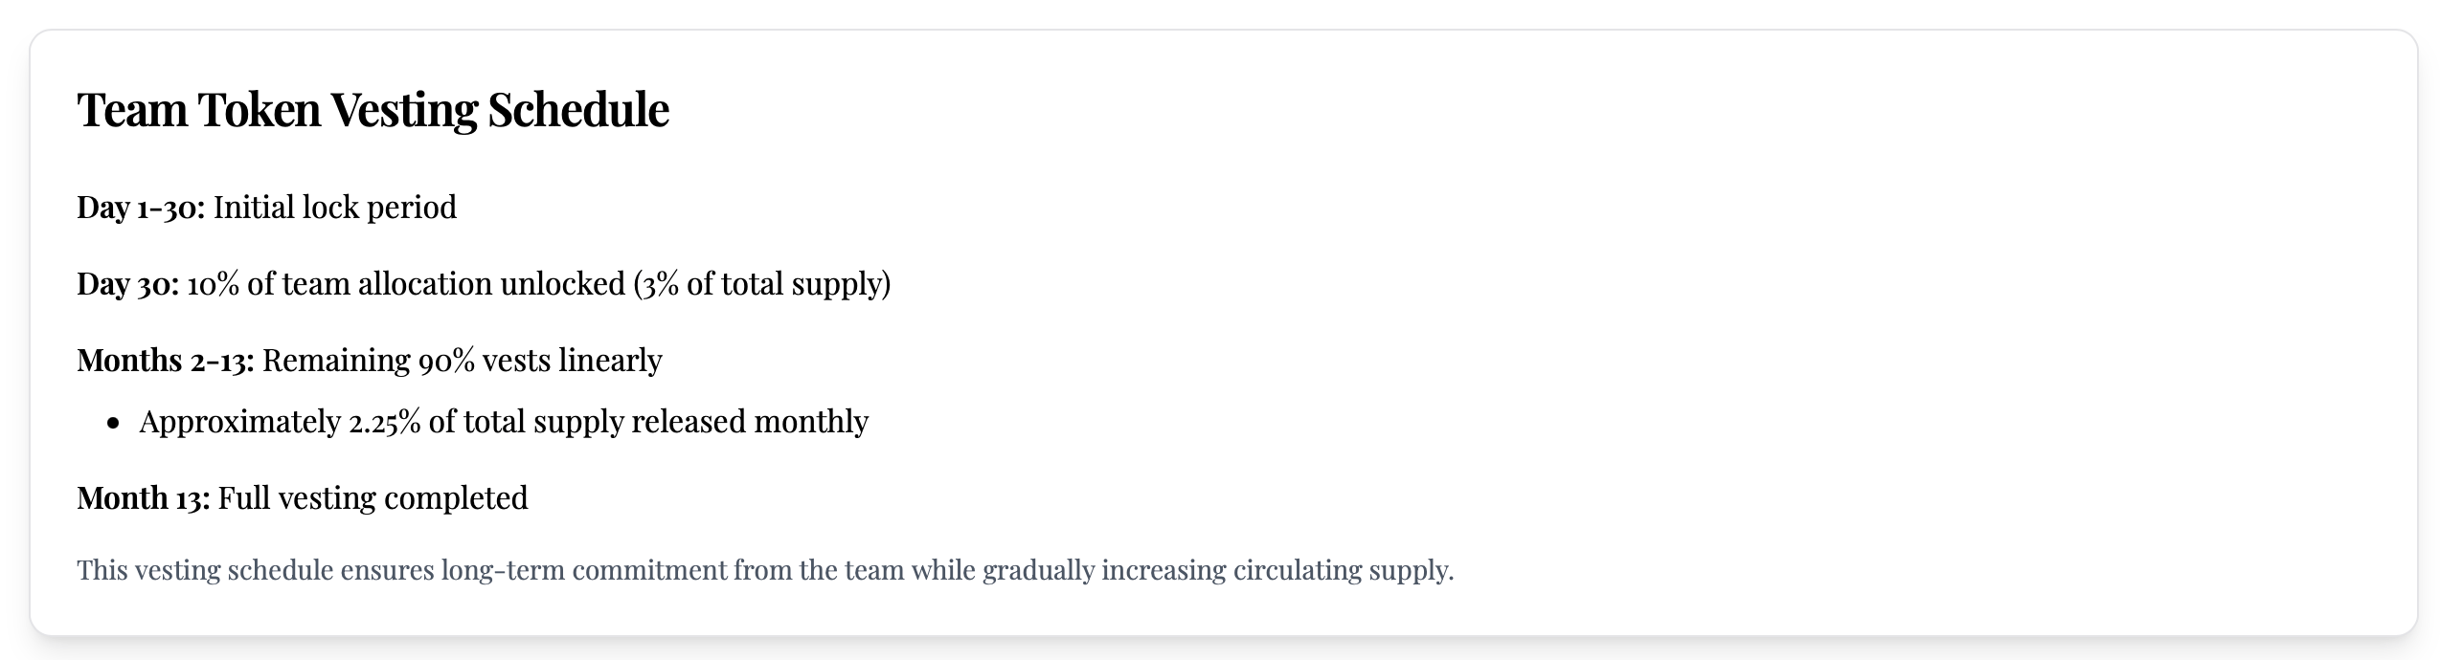Click the gray footnote starting "This vesting schedule"
The width and height of the screenshot is (2440, 660).
tap(764, 570)
